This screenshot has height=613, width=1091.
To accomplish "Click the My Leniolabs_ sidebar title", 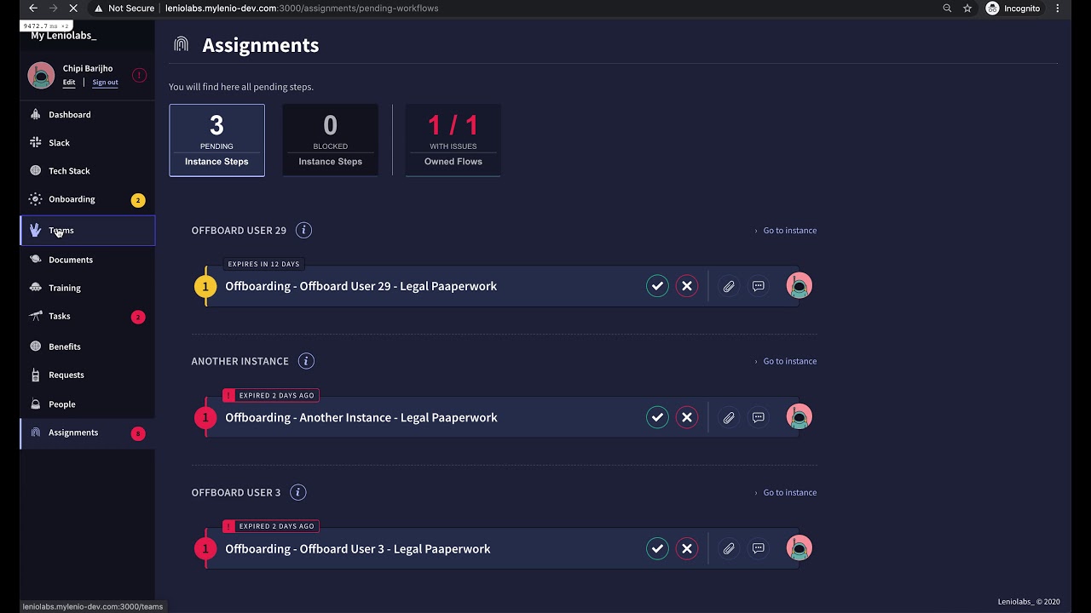I will (x=64, y=35).
